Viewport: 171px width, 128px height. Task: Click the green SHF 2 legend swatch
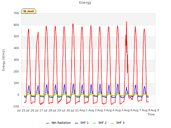(x=94, y=123)
